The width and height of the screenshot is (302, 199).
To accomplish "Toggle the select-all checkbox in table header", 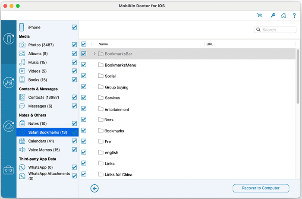I will [84, 44].
